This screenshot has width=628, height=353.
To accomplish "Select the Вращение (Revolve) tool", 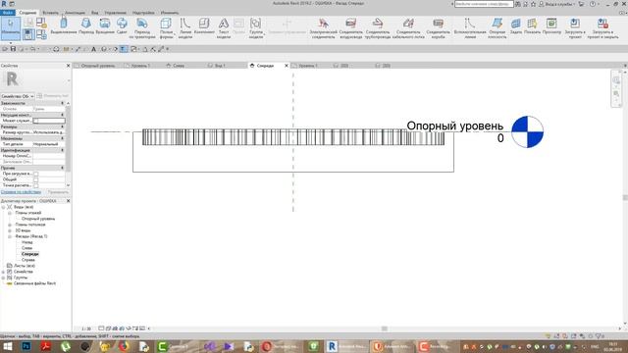I will [105, 26].
